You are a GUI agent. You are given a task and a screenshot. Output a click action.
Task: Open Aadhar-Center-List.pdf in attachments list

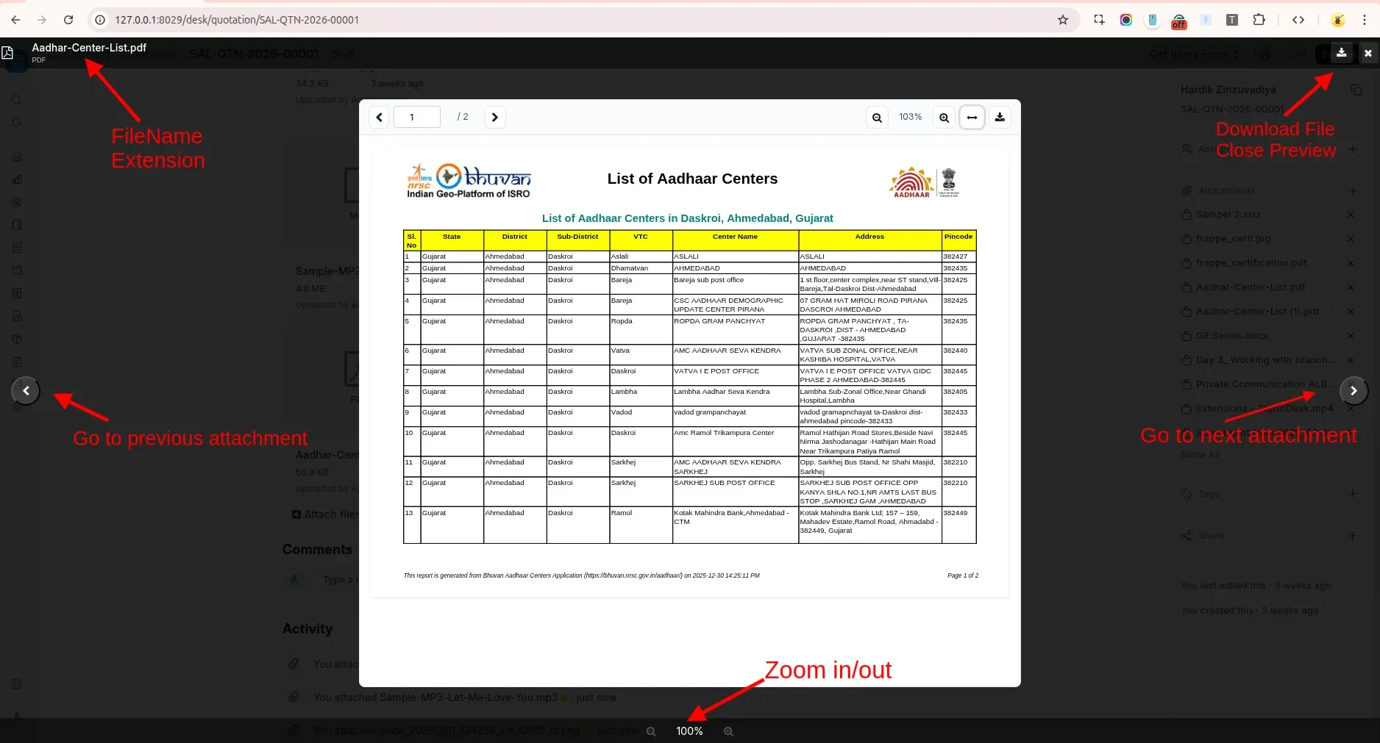pos(1251,287)
